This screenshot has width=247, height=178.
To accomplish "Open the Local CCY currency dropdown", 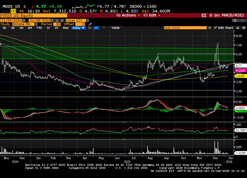I will click(x=88, y=20).
